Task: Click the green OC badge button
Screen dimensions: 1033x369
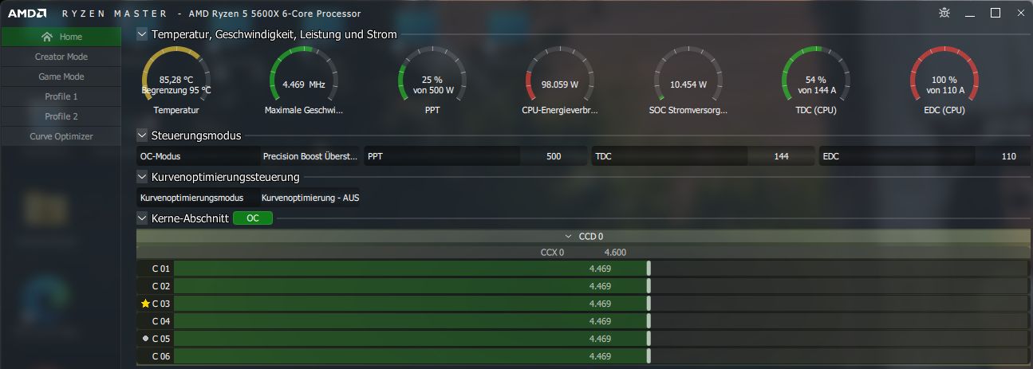Action: [x=253, y=218]
